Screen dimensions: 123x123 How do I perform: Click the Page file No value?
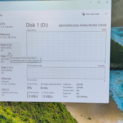coord(78,93)
